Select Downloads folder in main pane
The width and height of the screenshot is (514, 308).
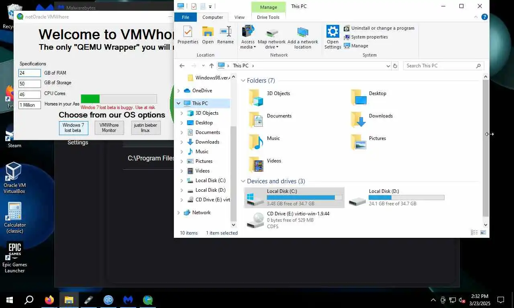click(373, 120)
